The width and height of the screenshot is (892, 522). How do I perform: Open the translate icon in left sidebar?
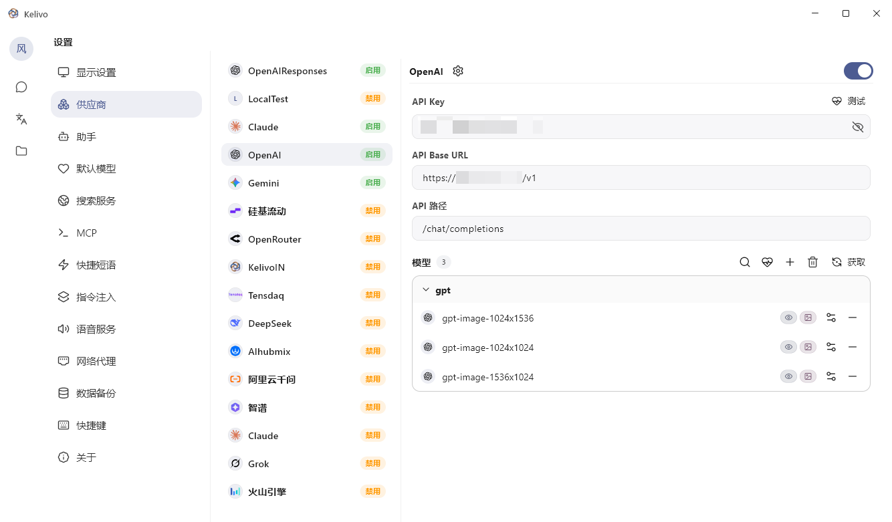(21, 119)
